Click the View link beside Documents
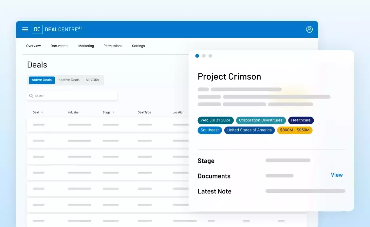 (x=337, y=175)
